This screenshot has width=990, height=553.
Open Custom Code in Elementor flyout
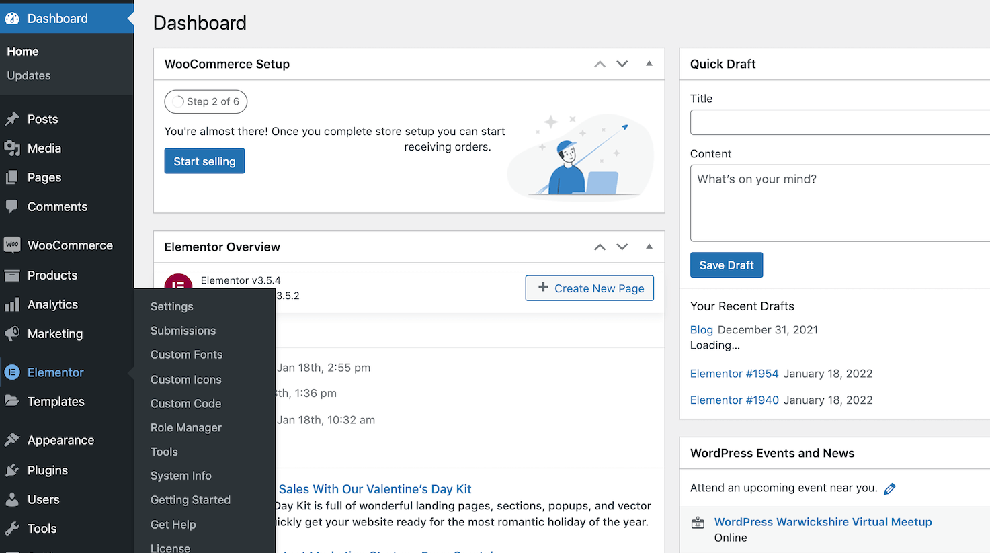186,404
